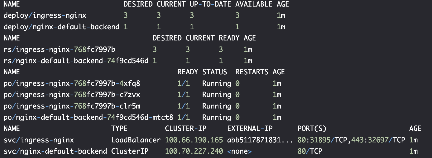Select pod po/ingress-nginx-768fc7997b-clr5m

72,106
